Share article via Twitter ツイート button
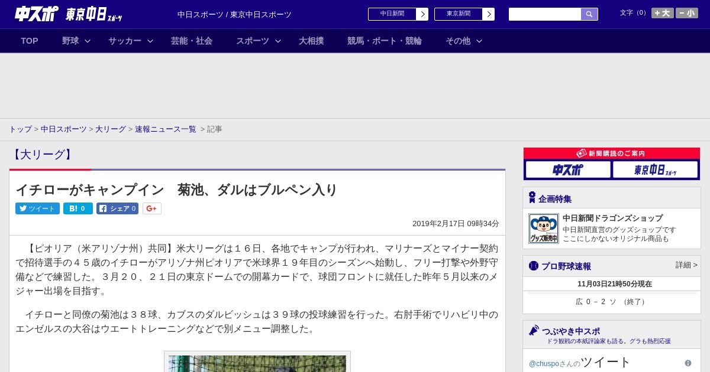The image size is (710, 372). [x=37, y=208]
